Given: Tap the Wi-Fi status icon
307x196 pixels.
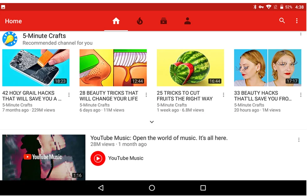Looking at the screenshot, I should coord(269,7).
